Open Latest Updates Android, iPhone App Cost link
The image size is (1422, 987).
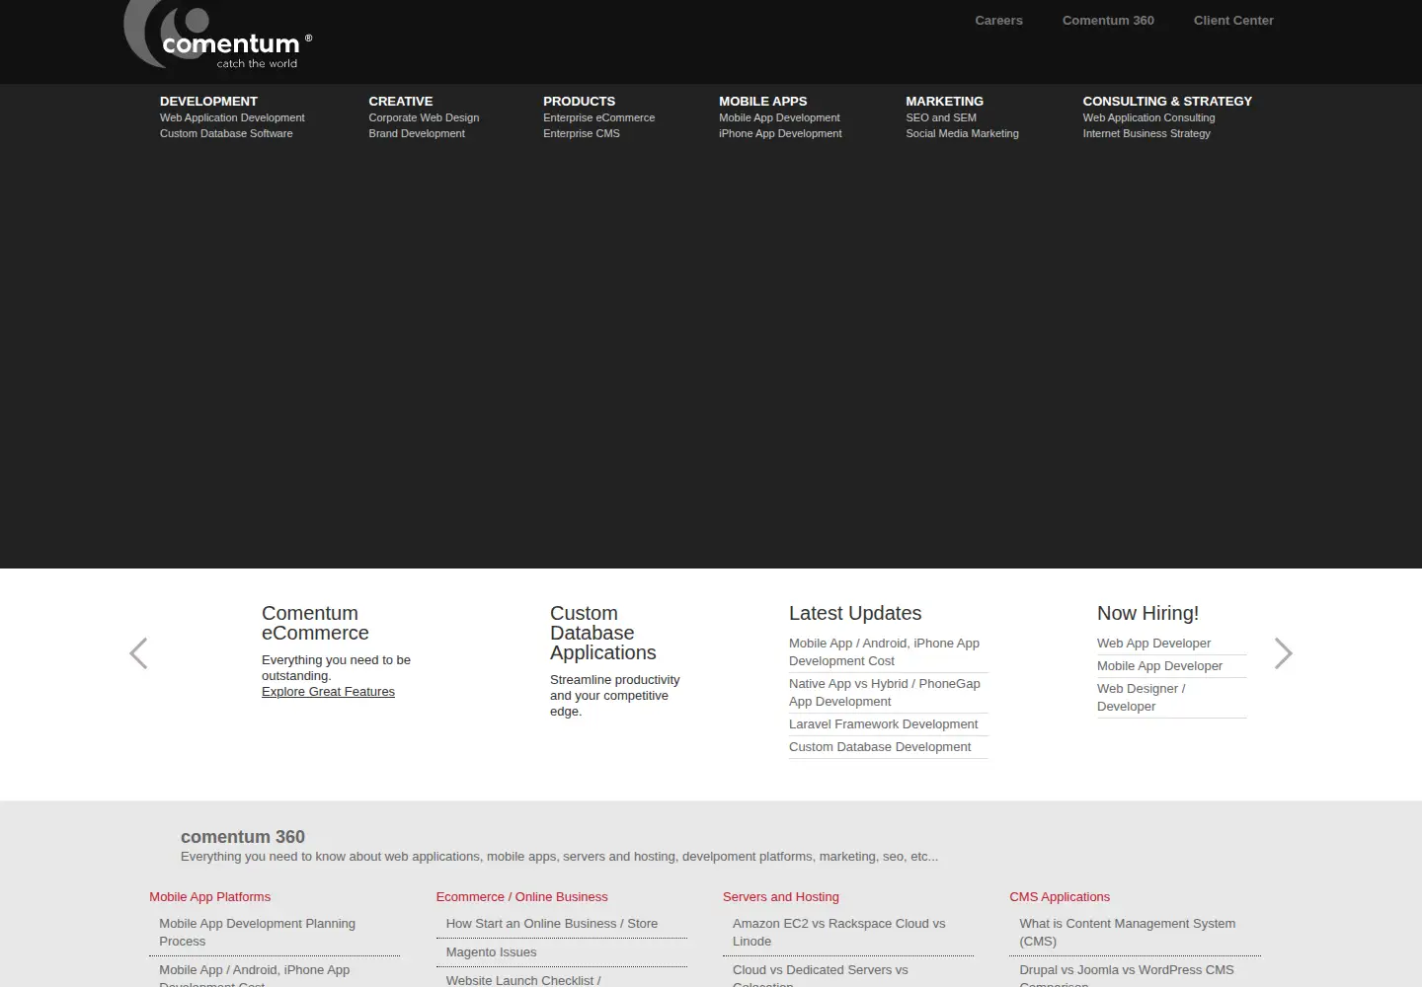(884, 652)
